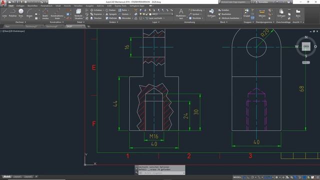Image resolution: width=320 pixels, height=180 pixels.
Task: Click the Reihe array tool
Action: pos(123,10)
